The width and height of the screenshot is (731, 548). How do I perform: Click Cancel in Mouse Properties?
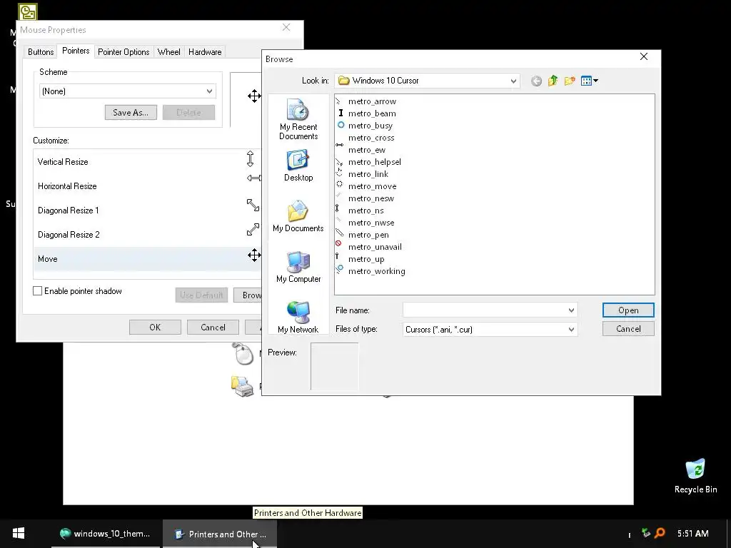click(x=213, y=327)
